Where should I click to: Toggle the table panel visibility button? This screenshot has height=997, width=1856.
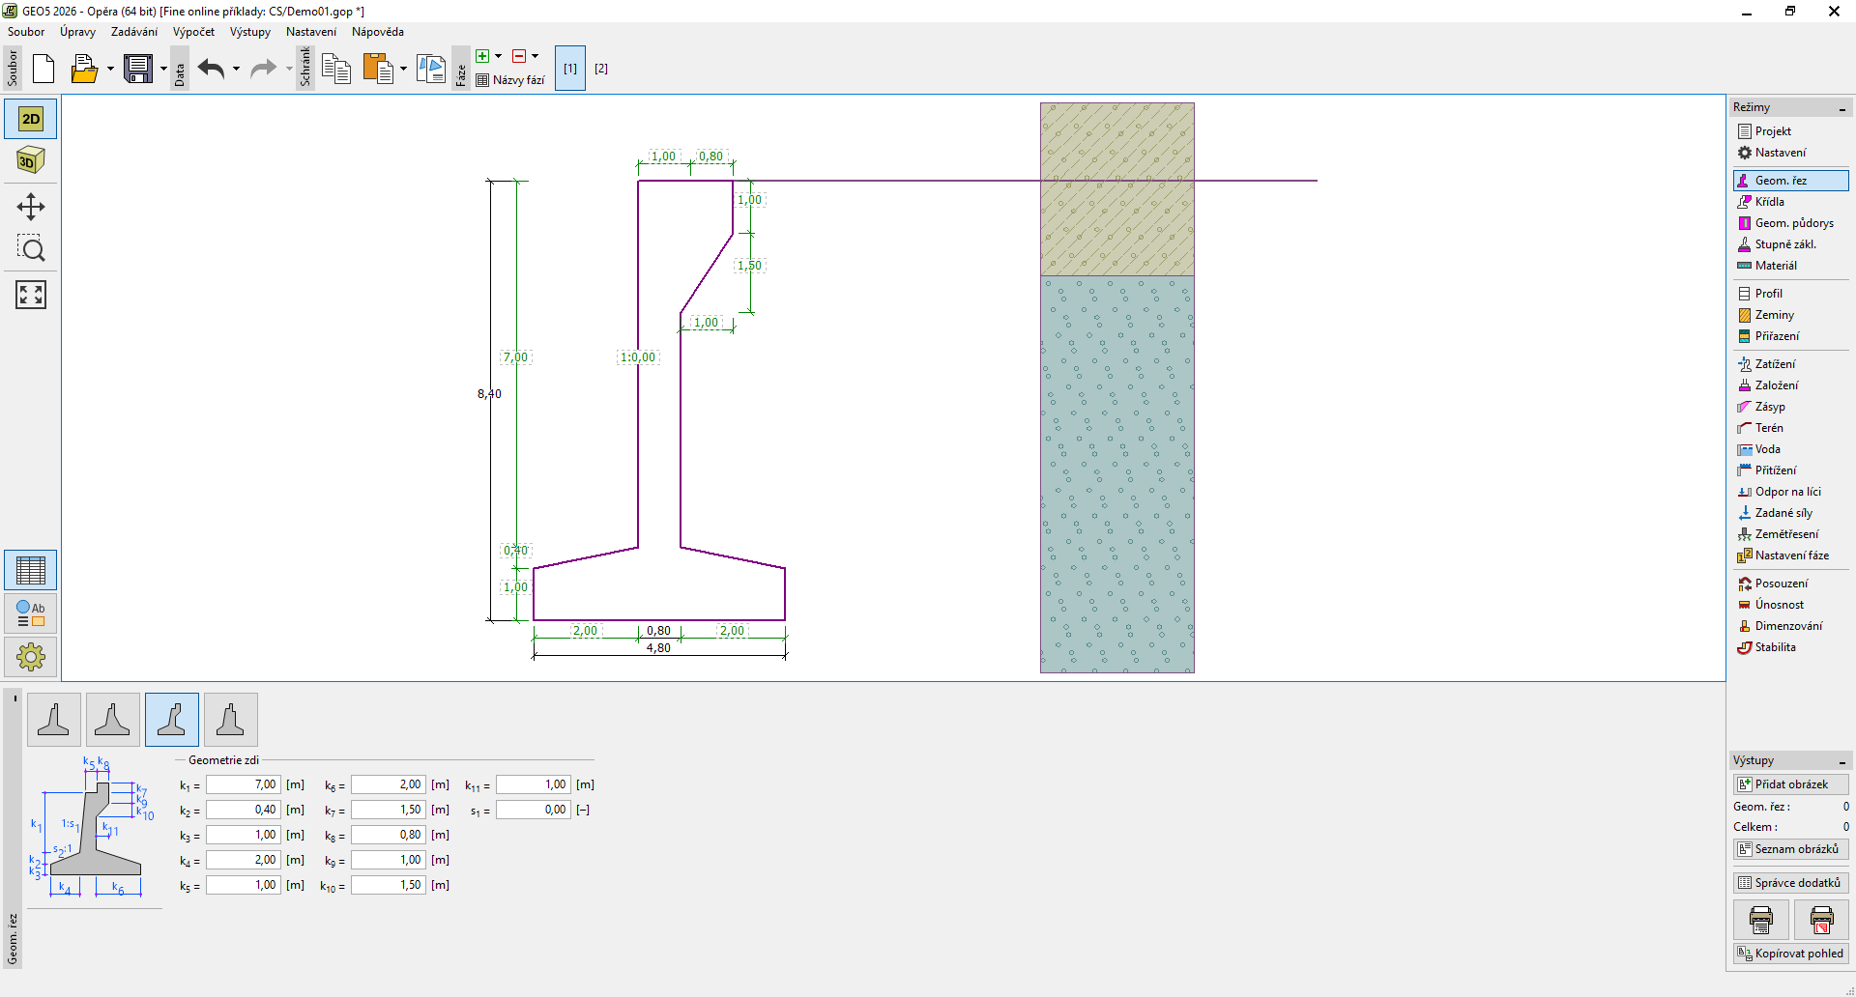coord(31,570)
